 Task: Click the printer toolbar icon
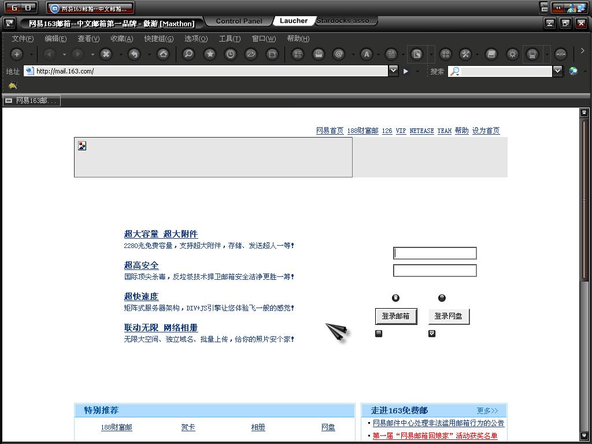tap(319, 54)
